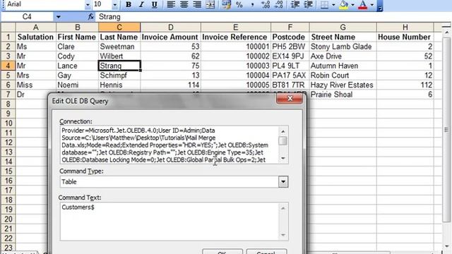Select cell 'Schimpf'
The width and height of the screenshot is (452, 254).
(x=119, y=75)
